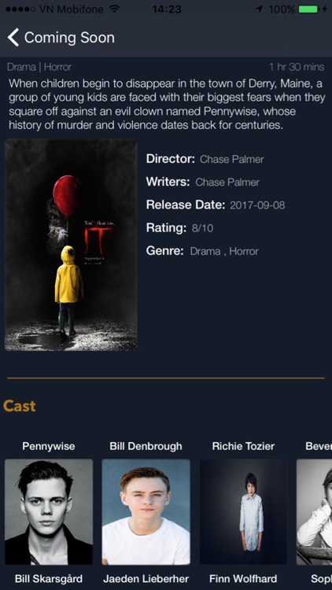The width and height of the screenshot is (332, 590).
Task: Select Finn Wolfhard's cast photo
Action: 244,512
